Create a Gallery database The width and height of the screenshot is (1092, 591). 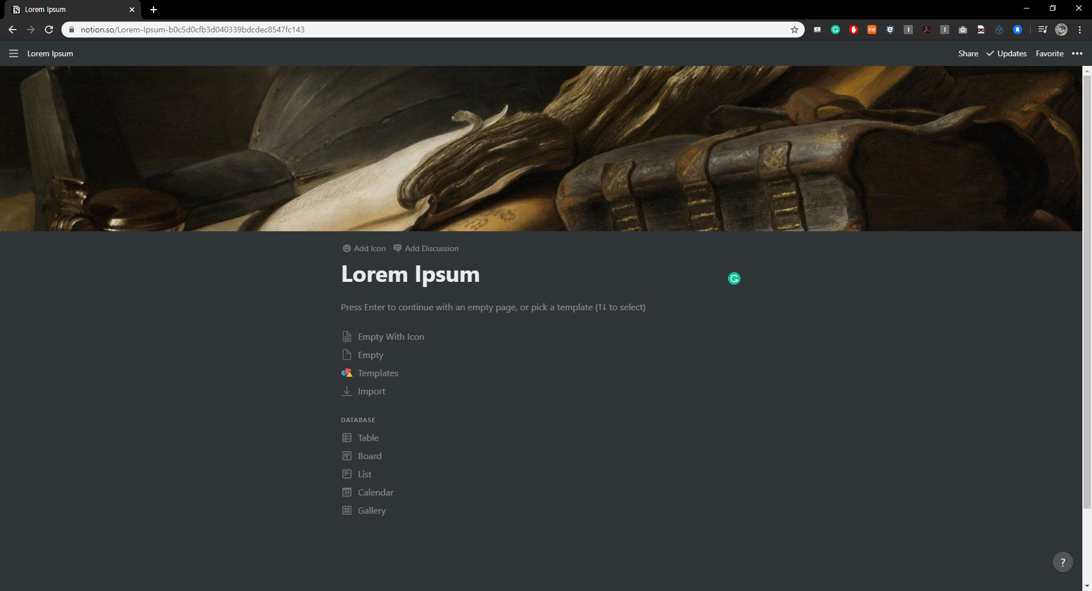pyautogui.click(x=364, y=510)
